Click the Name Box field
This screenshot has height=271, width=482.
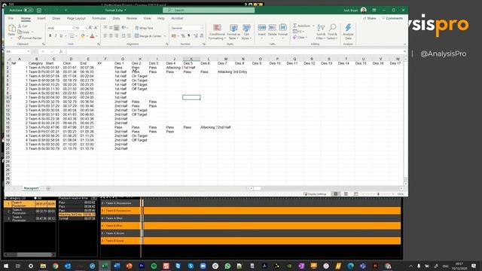point(18,52)
